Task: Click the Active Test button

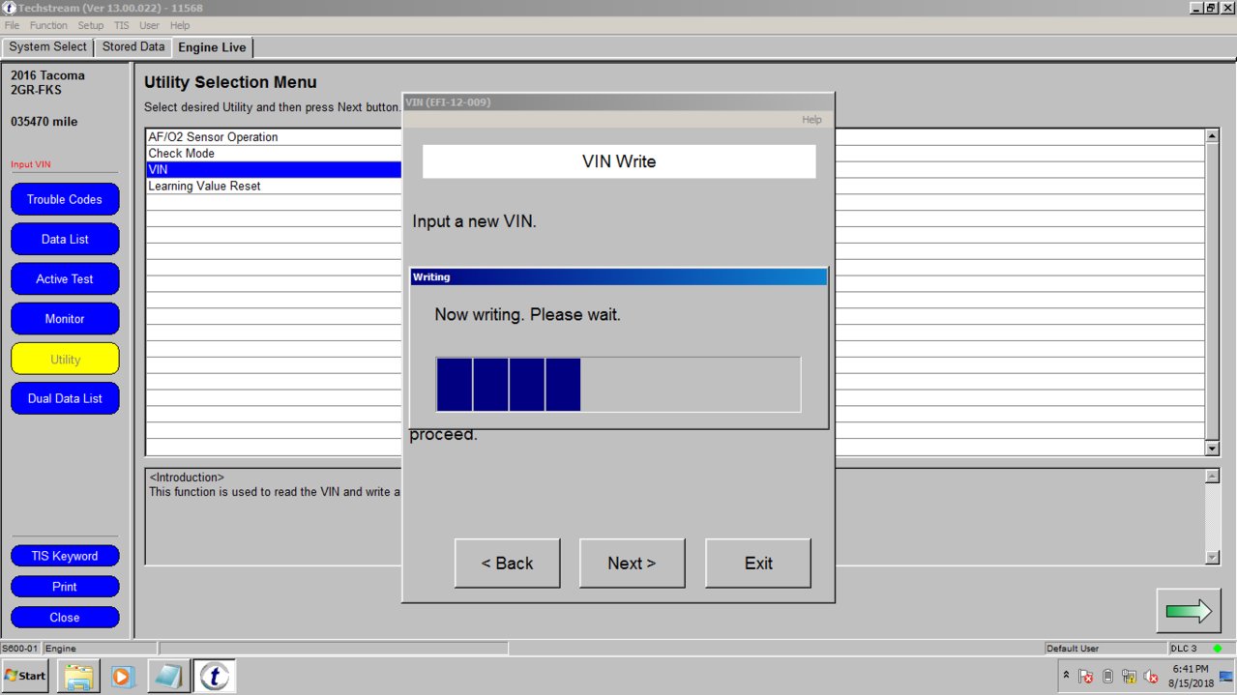Action: (65, 278)
